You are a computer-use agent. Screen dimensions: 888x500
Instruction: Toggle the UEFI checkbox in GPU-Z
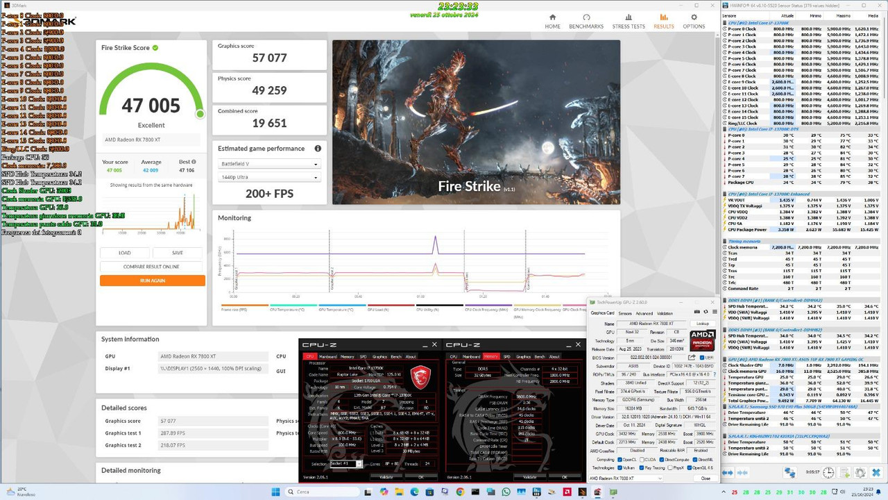coord(702,358)
